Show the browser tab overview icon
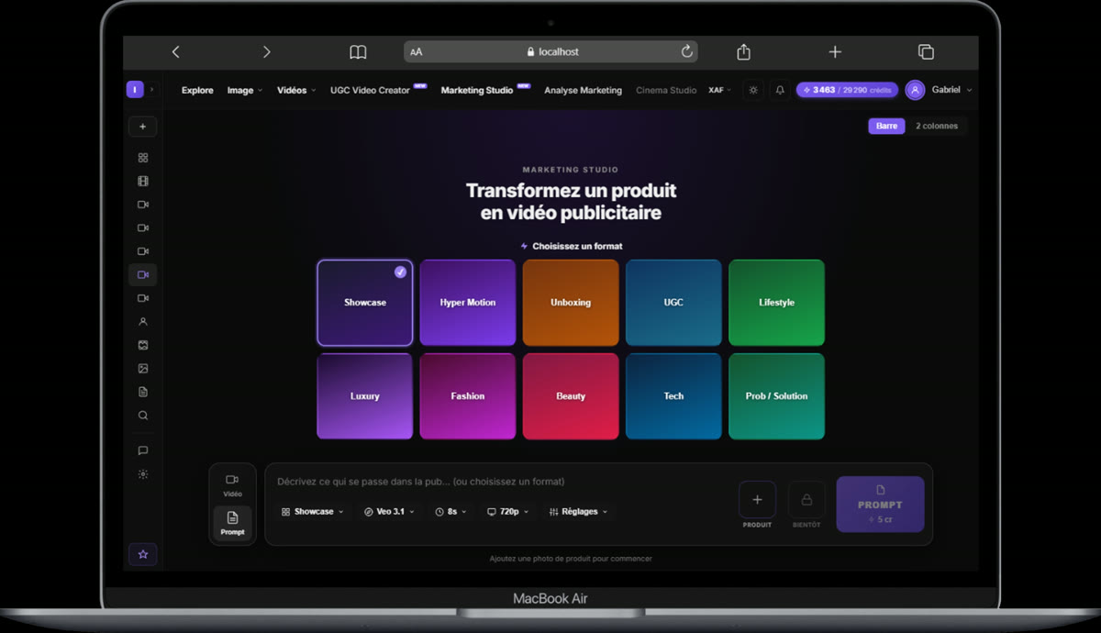The height and width of the screenshot is (633, 1101). (926, 52)
